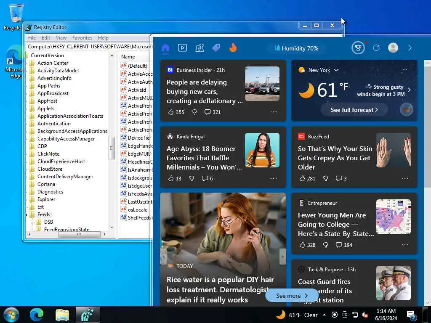Open comments on Business Insider article
This screenshot has height=323, width=431.
tap(213, 112)
